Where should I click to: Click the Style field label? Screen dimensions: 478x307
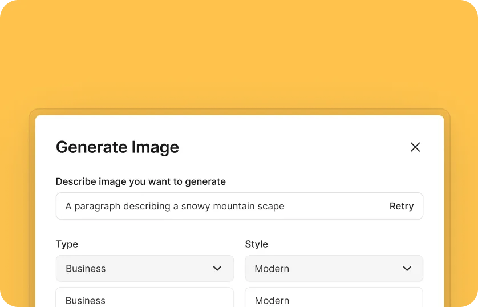click(x=256, y=244)
